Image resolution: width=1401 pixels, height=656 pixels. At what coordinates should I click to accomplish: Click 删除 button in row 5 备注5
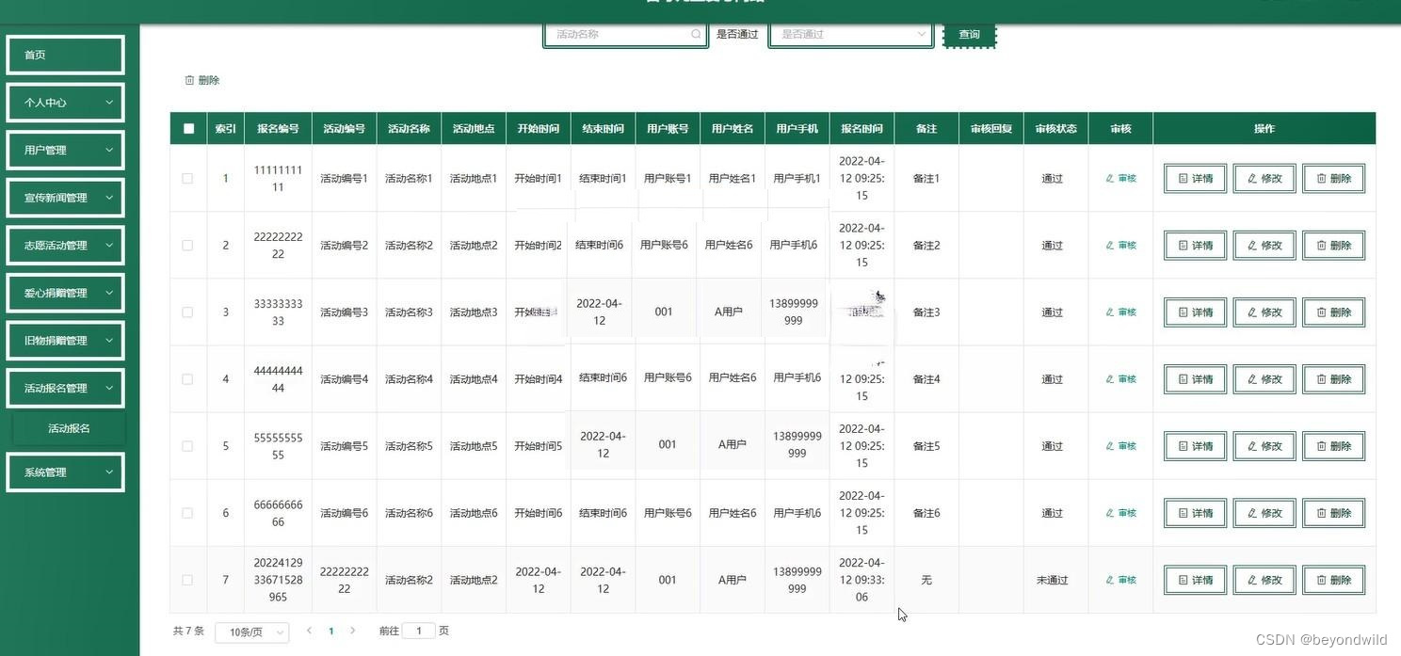[x=1333, y=446]
